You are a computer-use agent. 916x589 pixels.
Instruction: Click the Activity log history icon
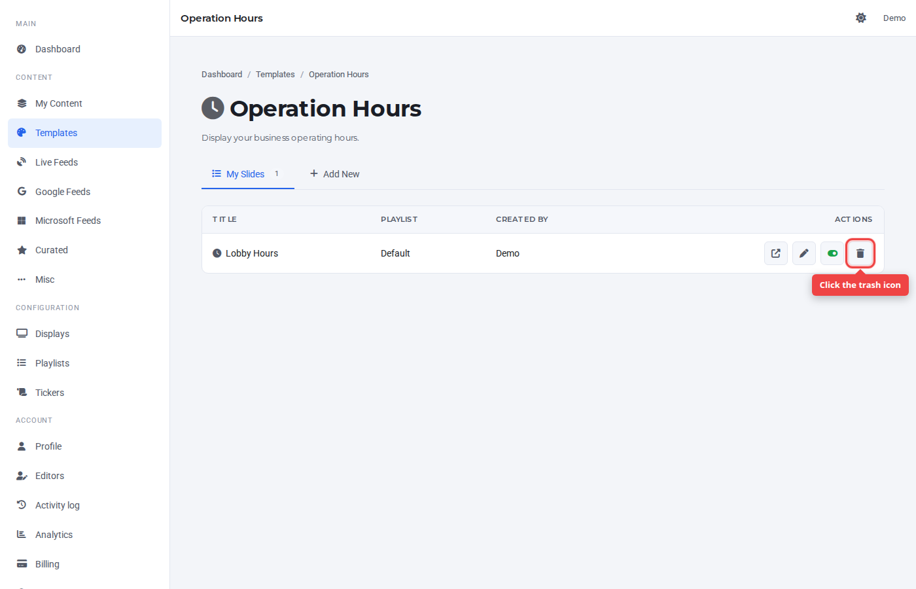(x=22, y=505)
